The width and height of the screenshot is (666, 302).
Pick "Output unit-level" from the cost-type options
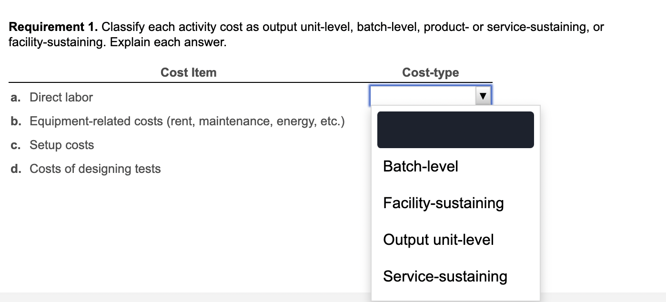point(438,240)
